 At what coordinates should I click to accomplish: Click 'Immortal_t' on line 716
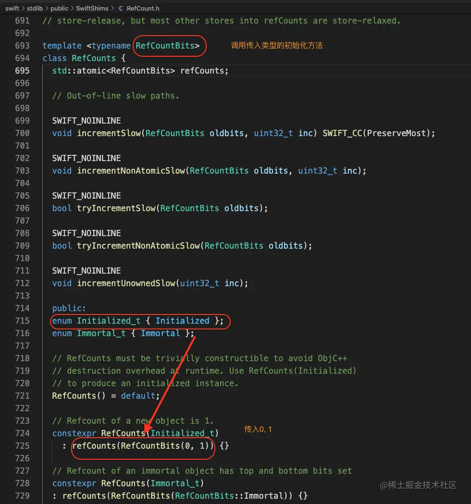(101, 333)
